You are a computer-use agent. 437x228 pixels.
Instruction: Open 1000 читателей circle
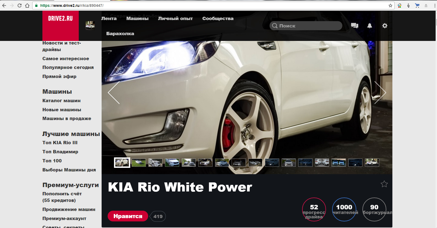point(344,210)
